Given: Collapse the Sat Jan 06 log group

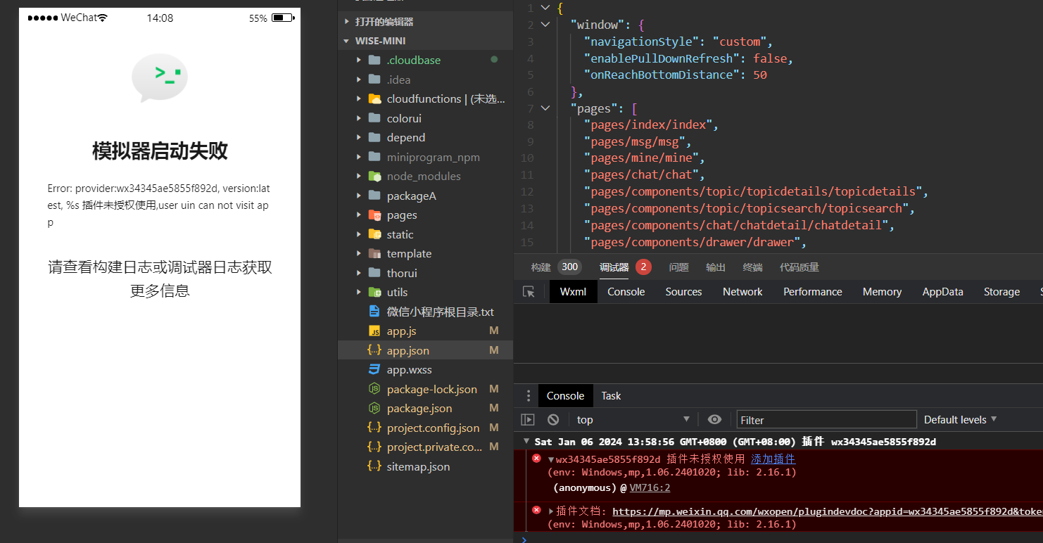Looking at the screenshot, I should tap(525, 442).
